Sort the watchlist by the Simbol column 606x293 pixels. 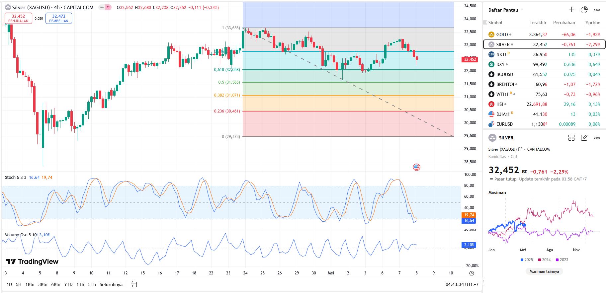tap(495, 23)
